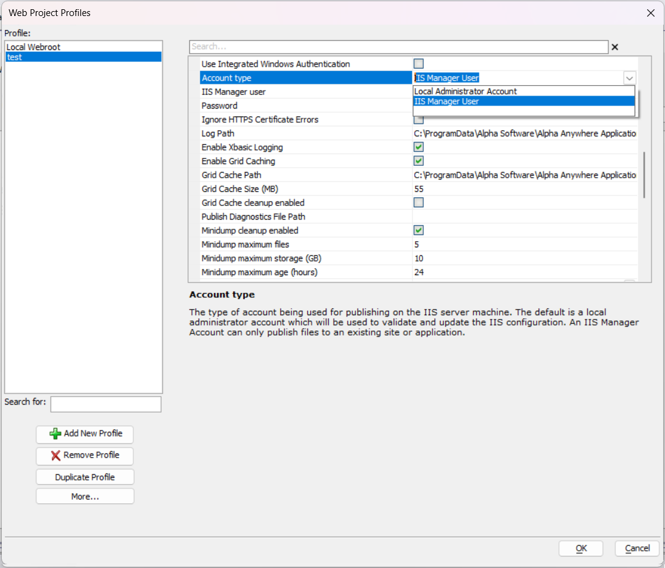Select the test profile

click(x=83, y=57)
